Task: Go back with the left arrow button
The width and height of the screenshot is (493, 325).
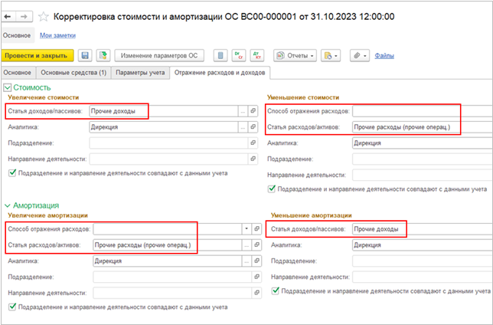Action: (8, 16)
